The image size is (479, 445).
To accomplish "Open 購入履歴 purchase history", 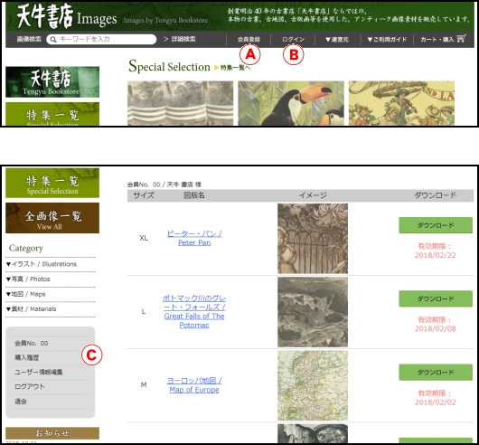I will 26,357.
